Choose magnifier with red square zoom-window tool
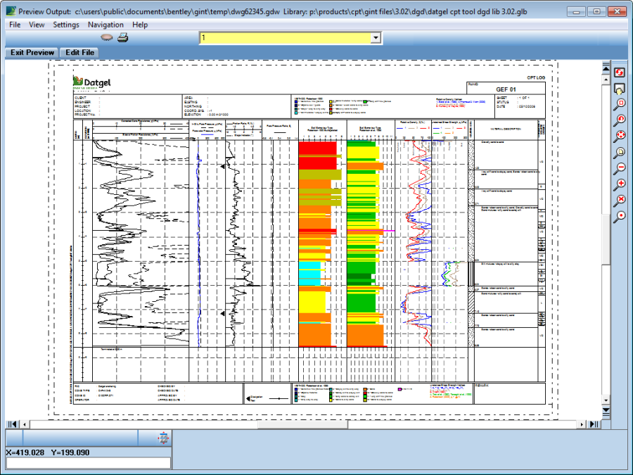Viewport: 633px width, 475px height. [x=620, y=104]
